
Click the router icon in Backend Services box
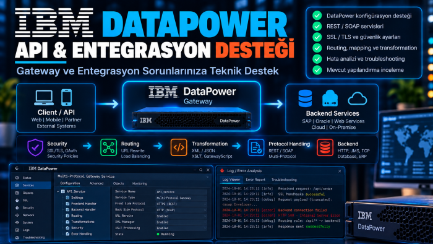(x=330, y=98)
